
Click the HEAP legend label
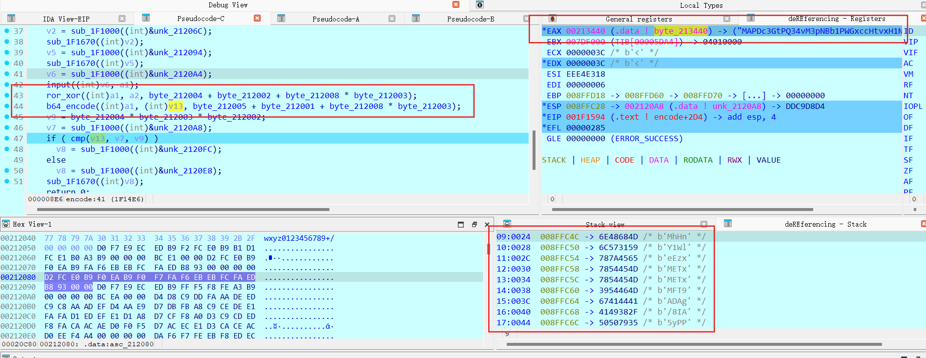pos(590,160)
